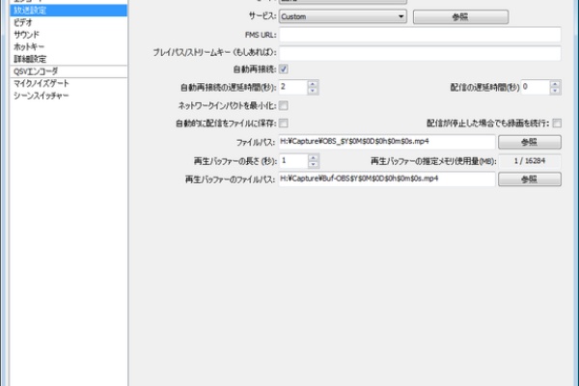Enable 配信が停止した場合でも録画を続行 checkbox
The width and height of the screenshot is (579, 386).
pos(557,123)
